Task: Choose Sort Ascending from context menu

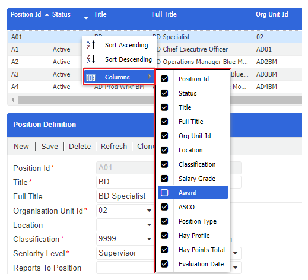Action: [x=126, y=45]
